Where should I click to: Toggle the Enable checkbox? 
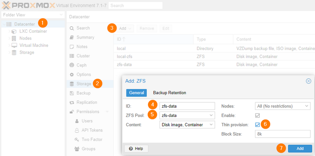coord(258,115)
